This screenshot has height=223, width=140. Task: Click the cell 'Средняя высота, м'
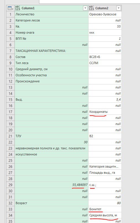click(x=105, y=215)
